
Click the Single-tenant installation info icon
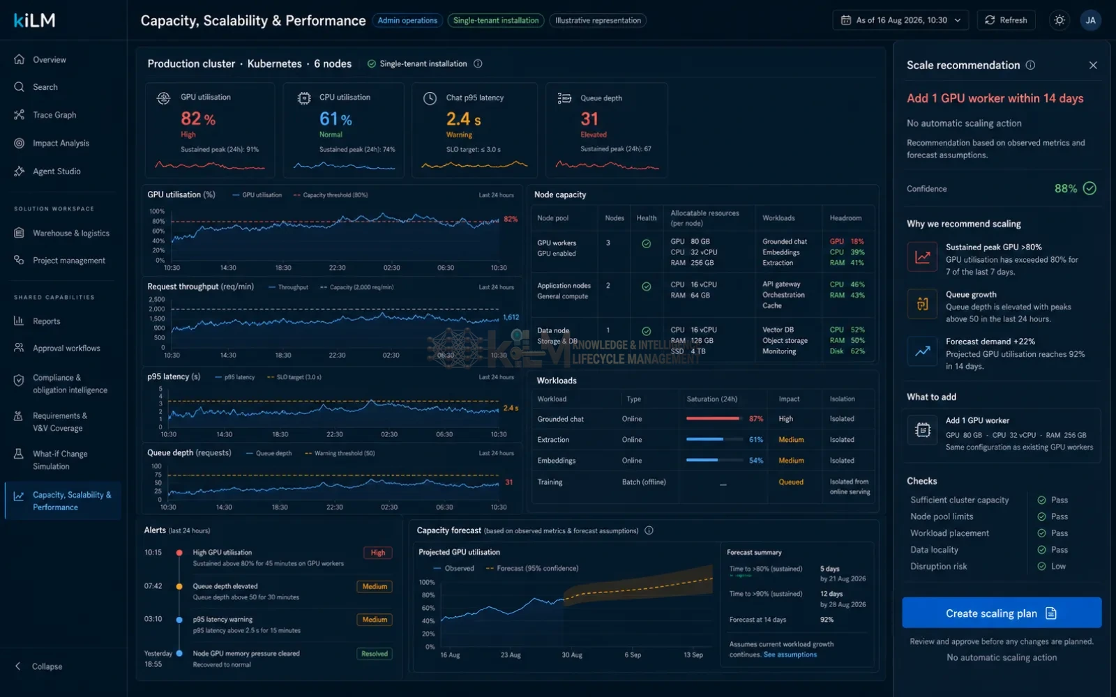tap(478, 63)
